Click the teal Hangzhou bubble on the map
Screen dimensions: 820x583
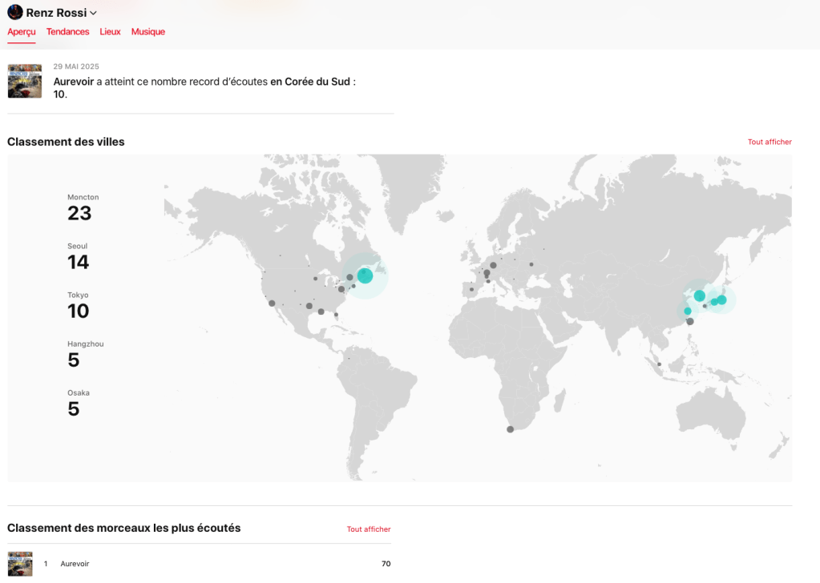tap(688, 311)
